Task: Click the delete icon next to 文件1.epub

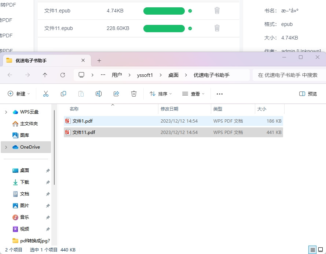Action: (x=217, y=11)
